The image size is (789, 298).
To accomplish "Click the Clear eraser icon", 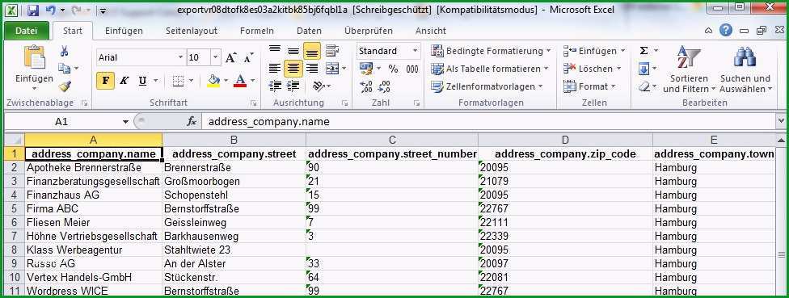I will [644, 86].
